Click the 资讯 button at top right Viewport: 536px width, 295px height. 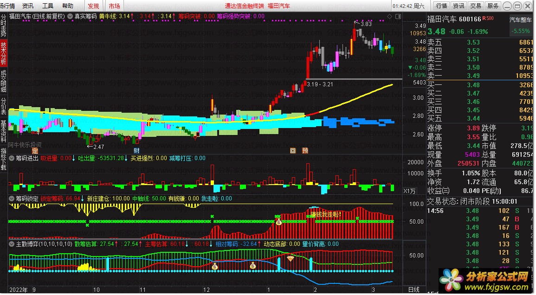[x=459, y=6]
